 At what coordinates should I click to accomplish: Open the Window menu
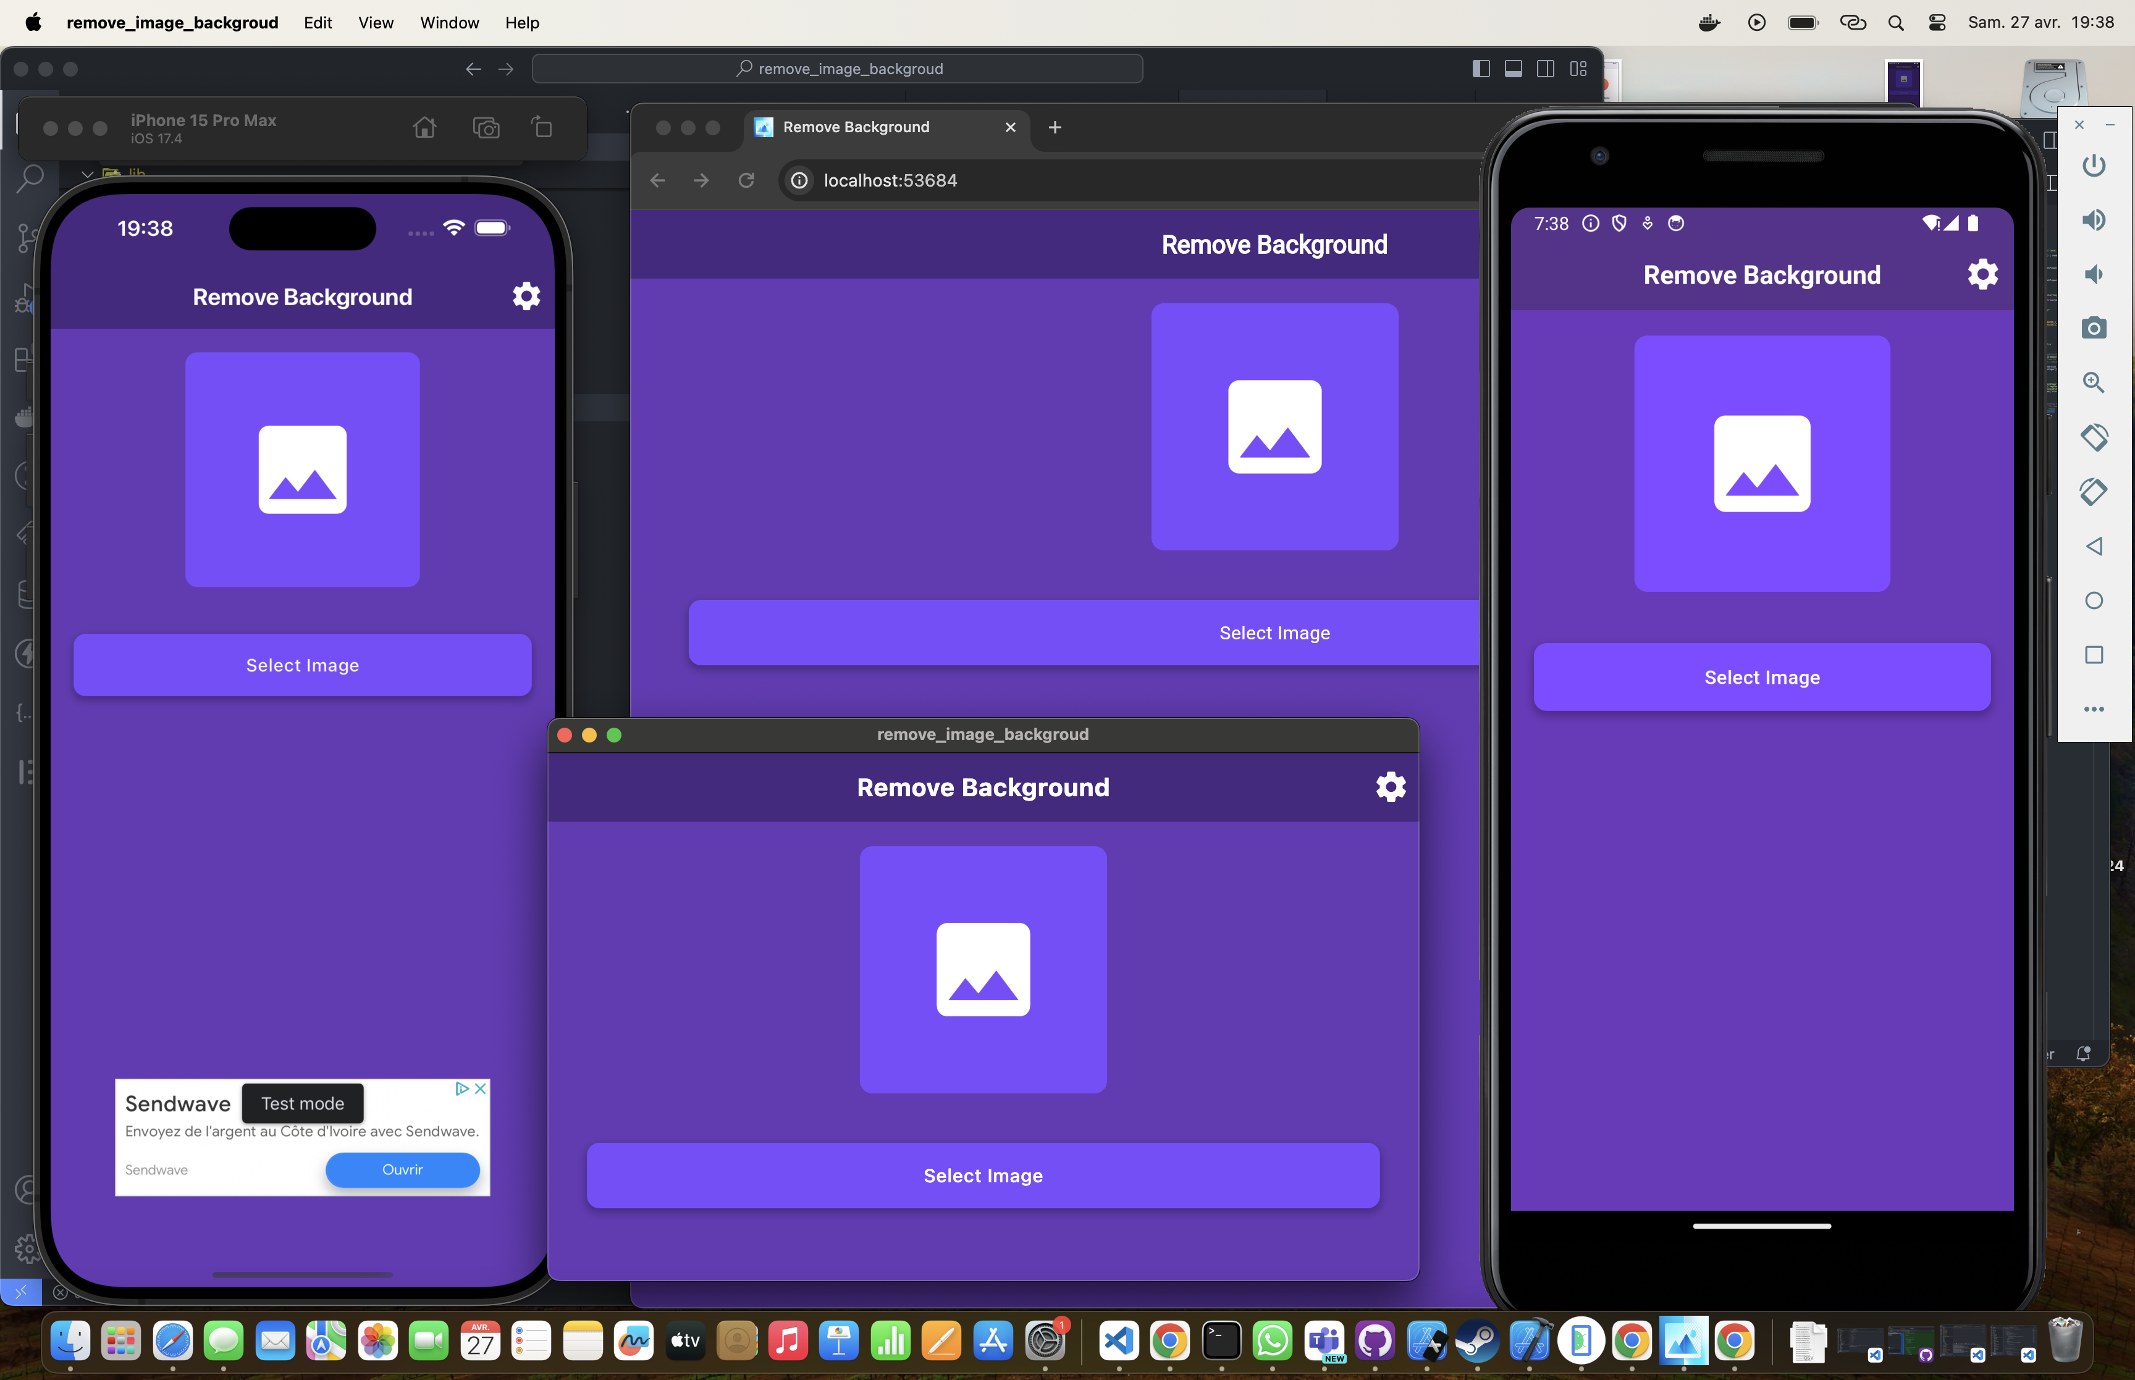(449, 22)
